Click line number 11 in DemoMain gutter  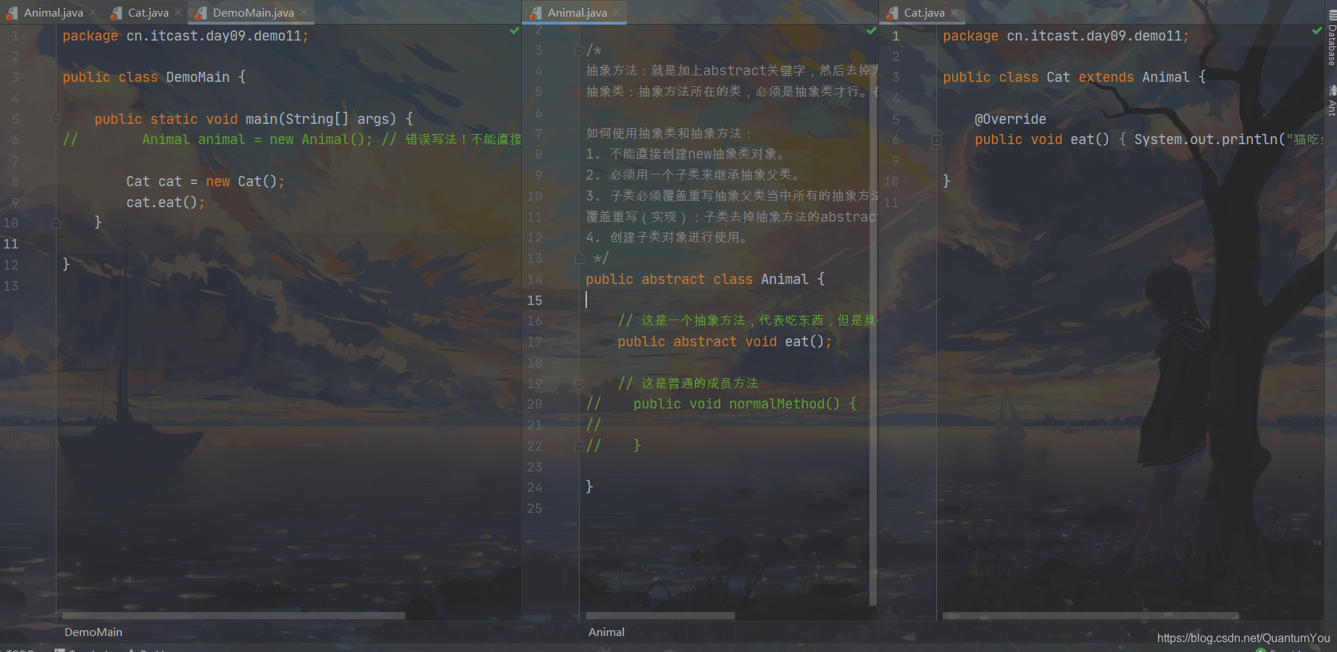(x=11, y=244)
